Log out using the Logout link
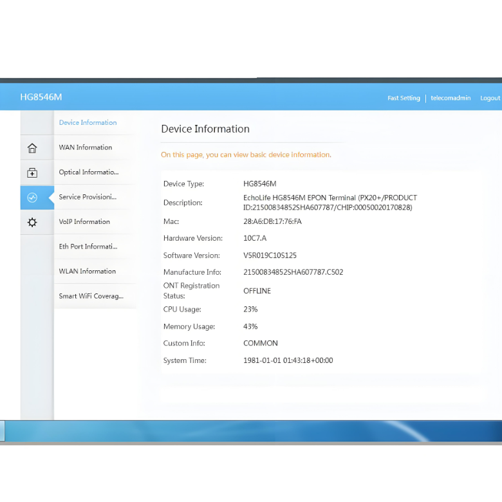This screenshot has width=502, height=502. pyautogui.click(x=490, y=98)
